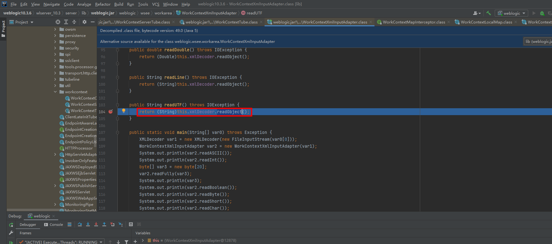Screen dimensions: 552x244
Task: Click the lib (weblogic.jar) source chooser
Action: 538,41
